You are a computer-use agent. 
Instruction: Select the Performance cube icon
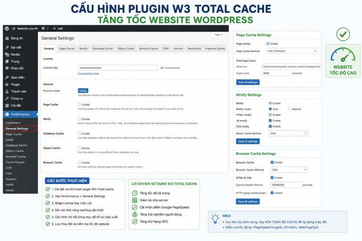[x=7, y=114]
